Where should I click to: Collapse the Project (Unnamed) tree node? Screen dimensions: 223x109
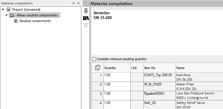pyautogui.click(x=3, y=9)
